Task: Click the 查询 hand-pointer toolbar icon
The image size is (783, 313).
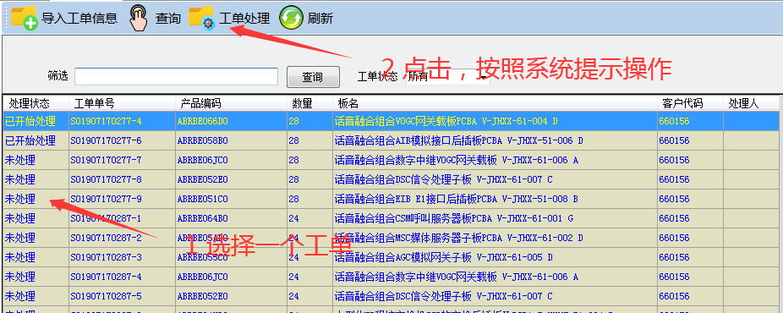Action: click(x=138, y=18)
